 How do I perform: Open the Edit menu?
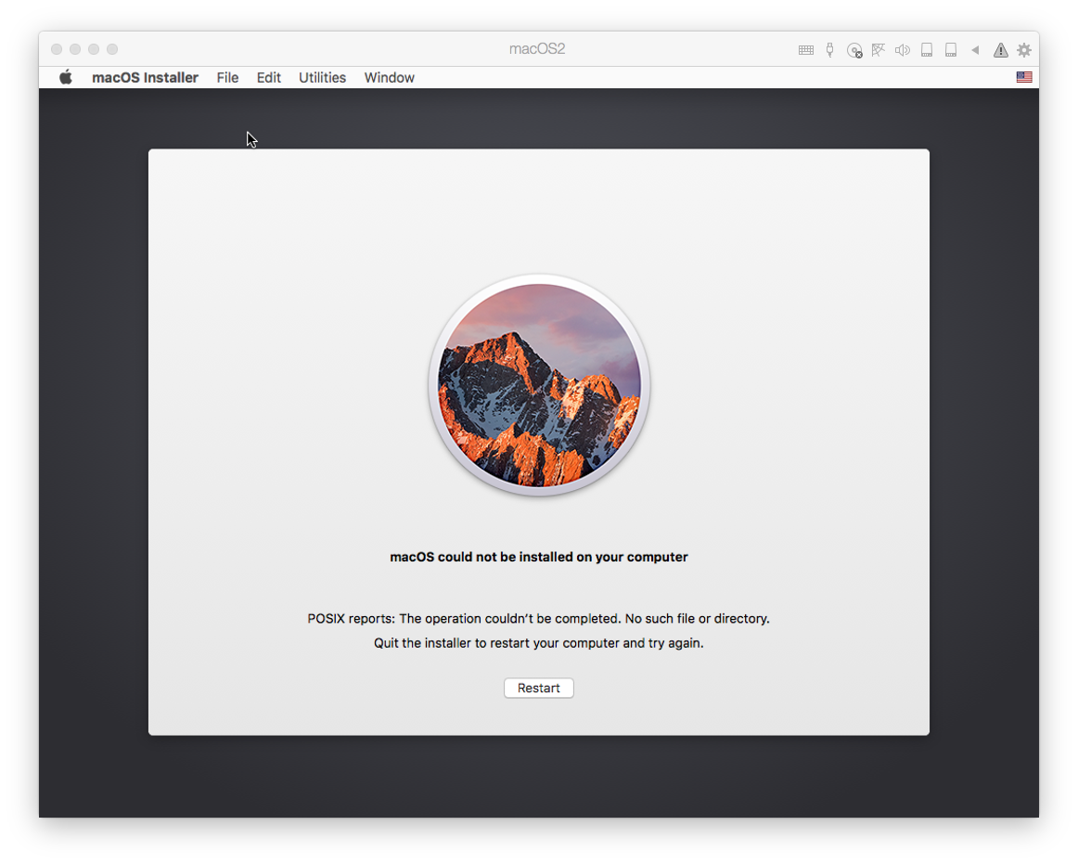pyautogui.click(x=269, y=78)
